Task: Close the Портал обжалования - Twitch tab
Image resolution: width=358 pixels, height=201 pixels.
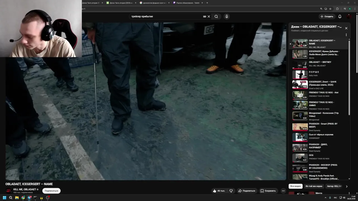Action: tap(202, 3)
